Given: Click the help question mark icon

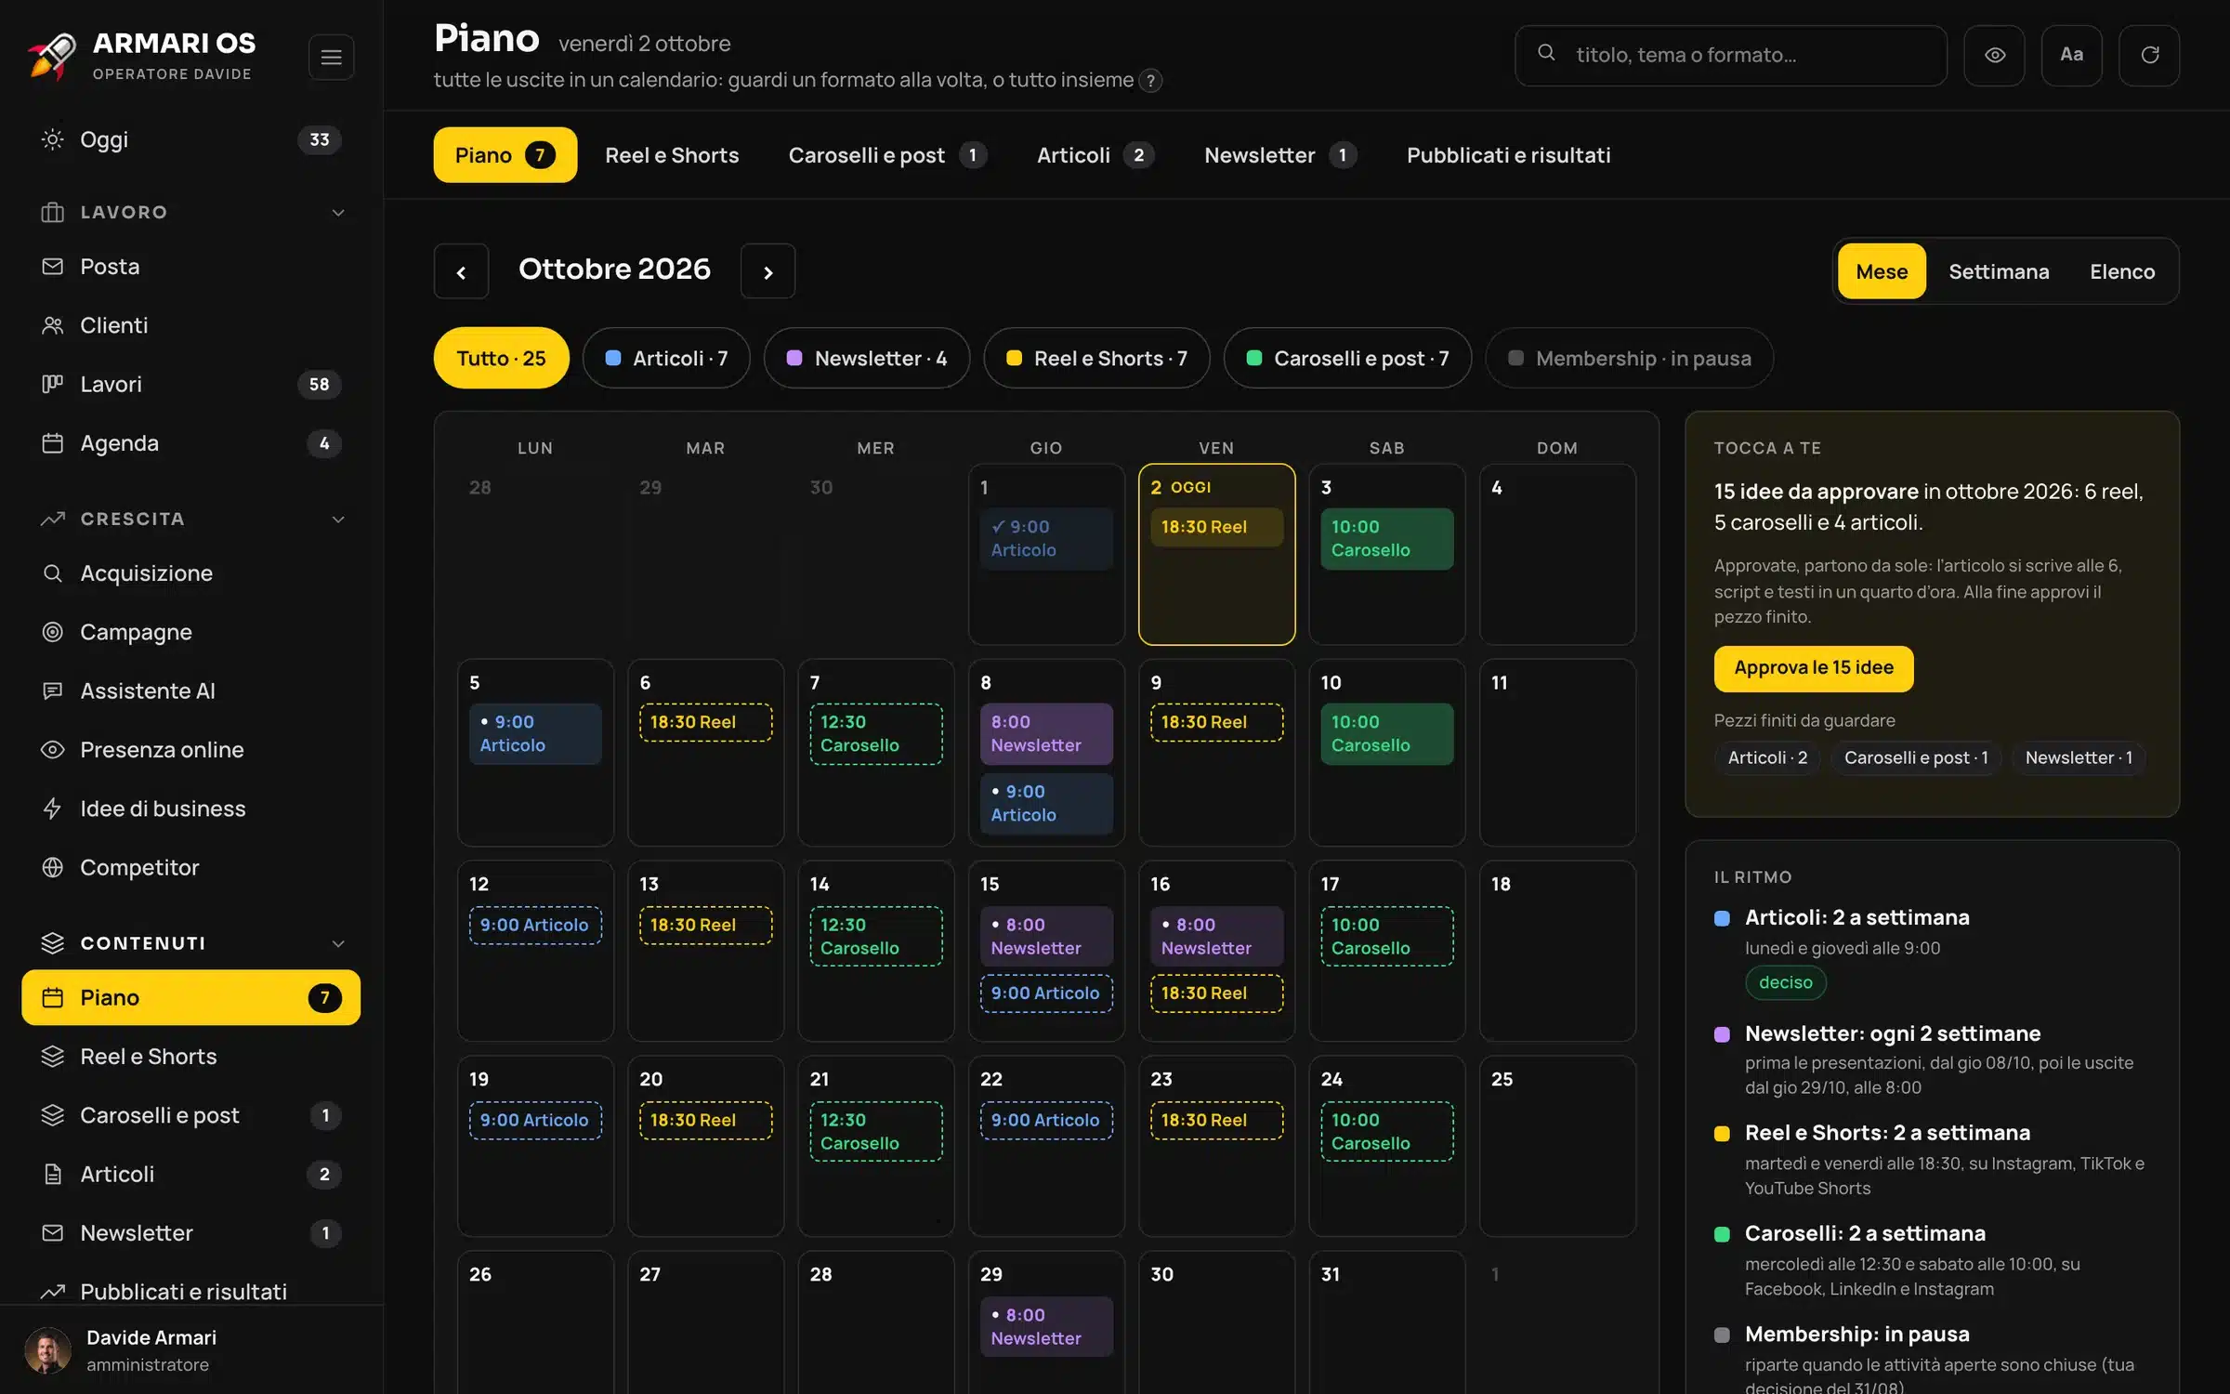Looking at the screenshot, I should pyautogui.click(x=1150, y=81).
